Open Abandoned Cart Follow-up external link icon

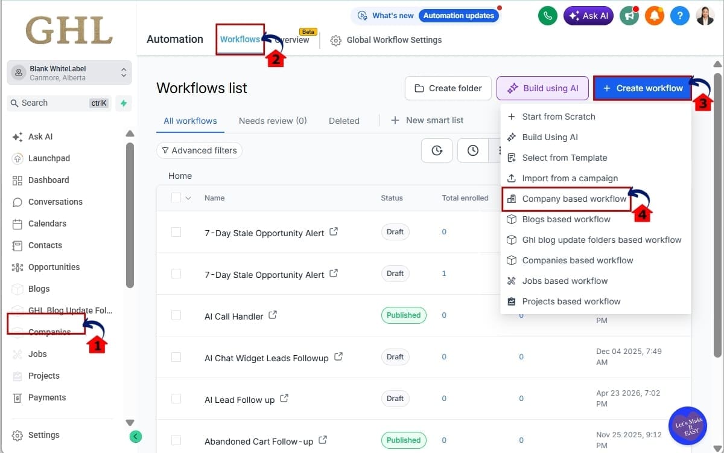point(323,440)
